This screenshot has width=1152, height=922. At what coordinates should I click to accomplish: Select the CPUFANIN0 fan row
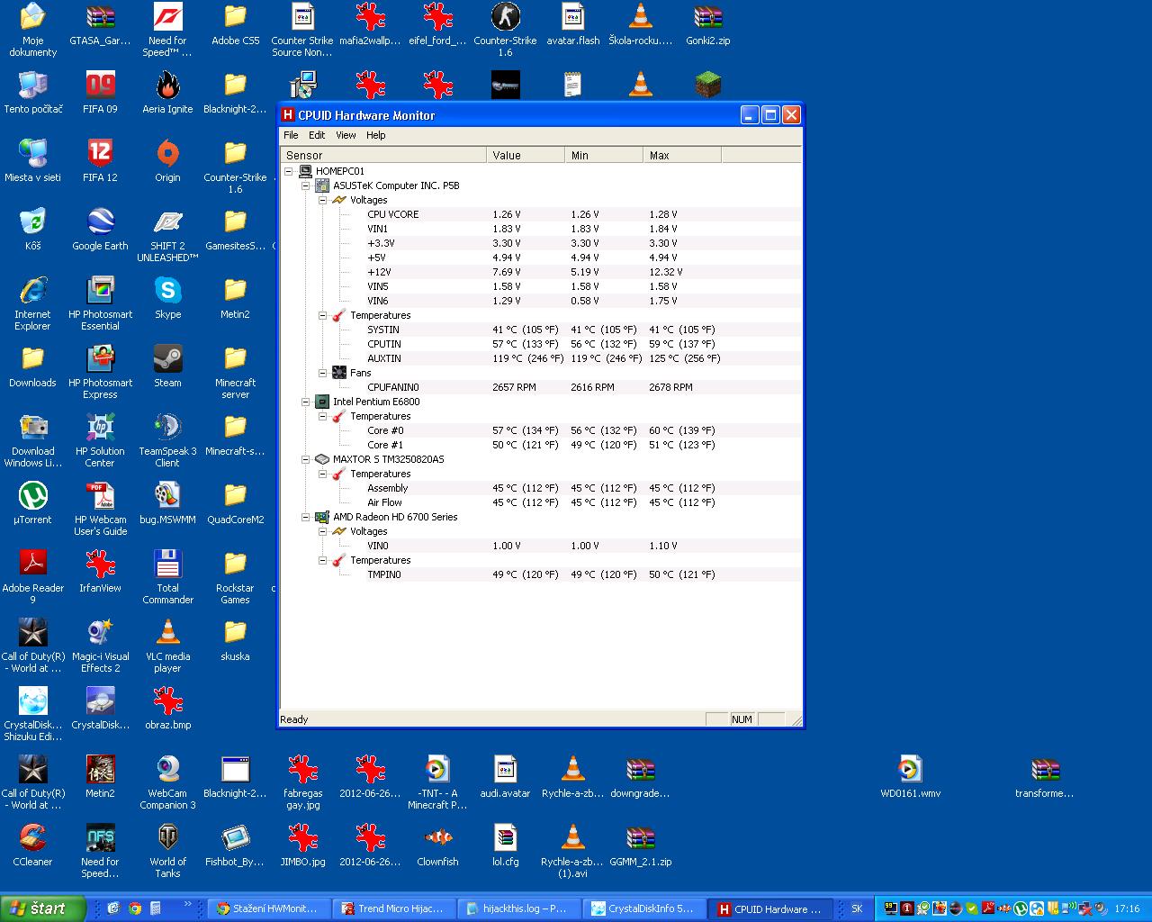pyautogui.click(x=540, y=387)
